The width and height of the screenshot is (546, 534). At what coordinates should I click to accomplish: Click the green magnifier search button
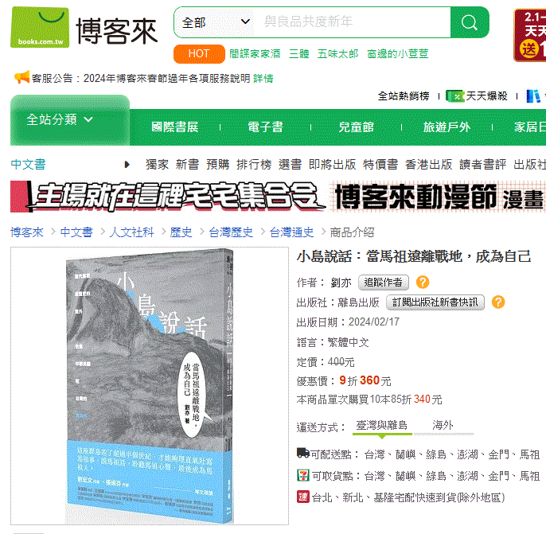click(x=470, y=22)
